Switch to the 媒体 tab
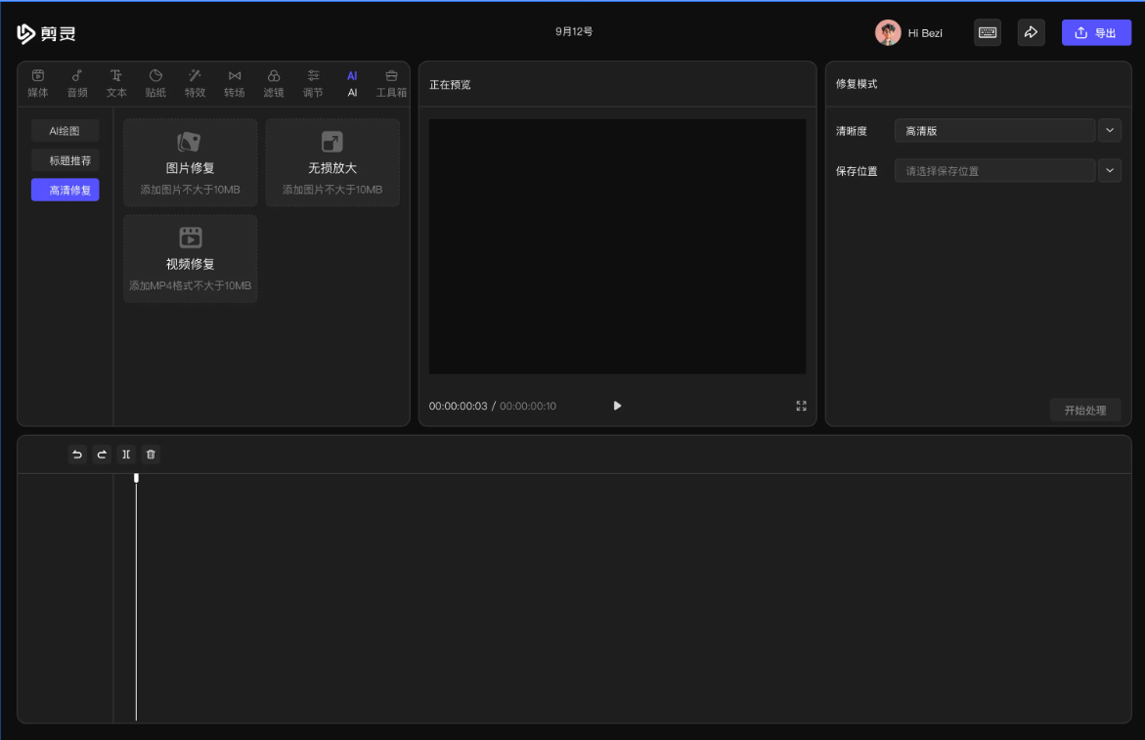Viewport: 1145px width, 740px height. pos(38,83)
